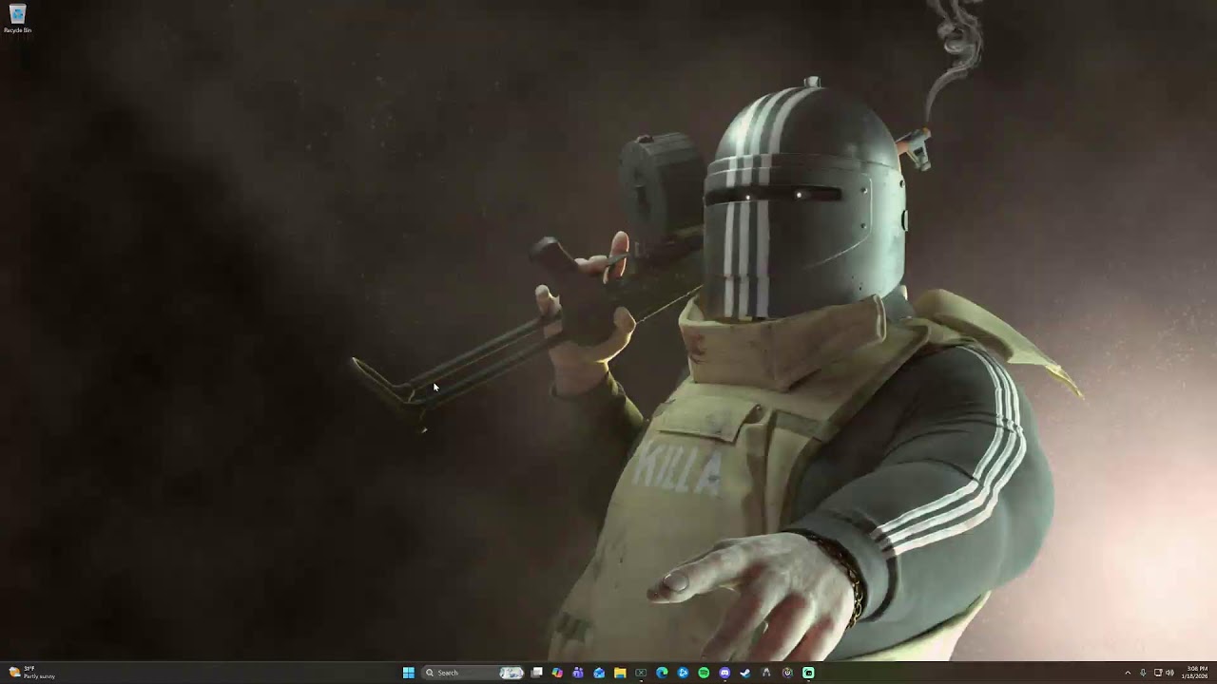Open the Outlook mail app
This screenshot has width=1217, height=684.
coord(599,673)
